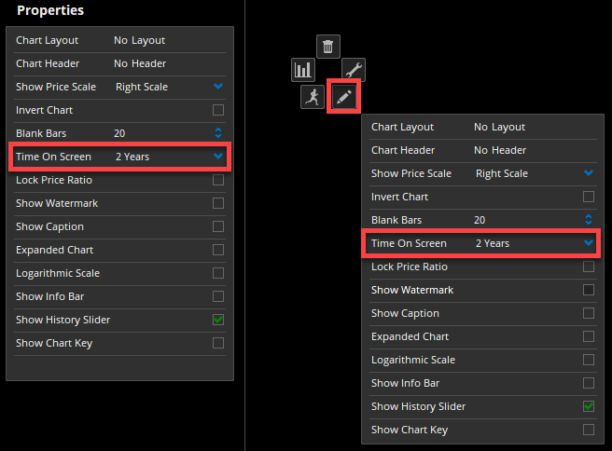This screenshot has width=612, height=451.
Task: Enable Lock Price Ratio in right panel
Action: pos(589,266)
